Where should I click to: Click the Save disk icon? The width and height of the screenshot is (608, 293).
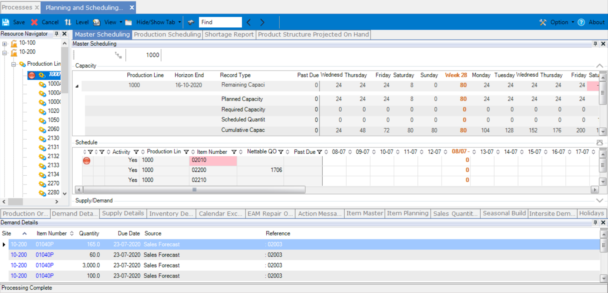[6, 22]
